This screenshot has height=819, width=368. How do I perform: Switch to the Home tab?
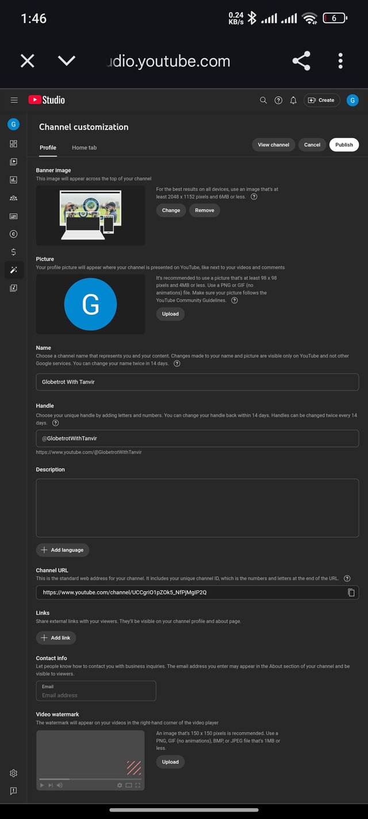(84, 147)
